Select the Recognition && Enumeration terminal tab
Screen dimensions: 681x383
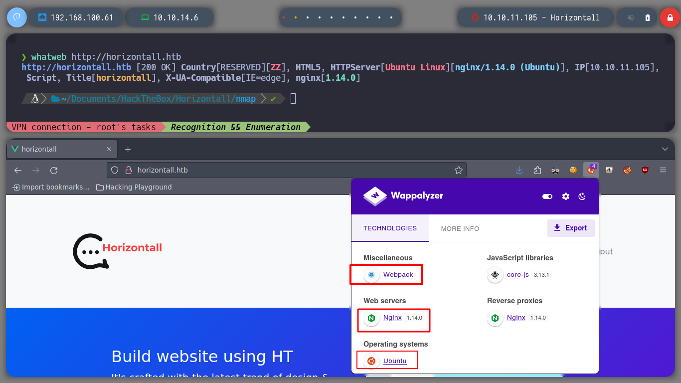click(x=236, y=127)
